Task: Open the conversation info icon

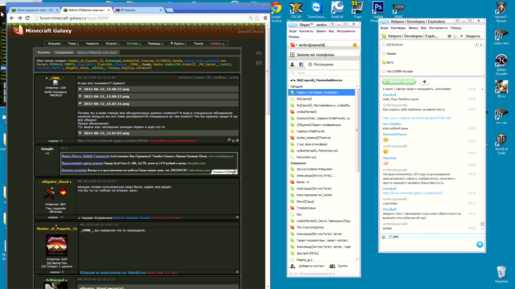Action: click(455, 36)
